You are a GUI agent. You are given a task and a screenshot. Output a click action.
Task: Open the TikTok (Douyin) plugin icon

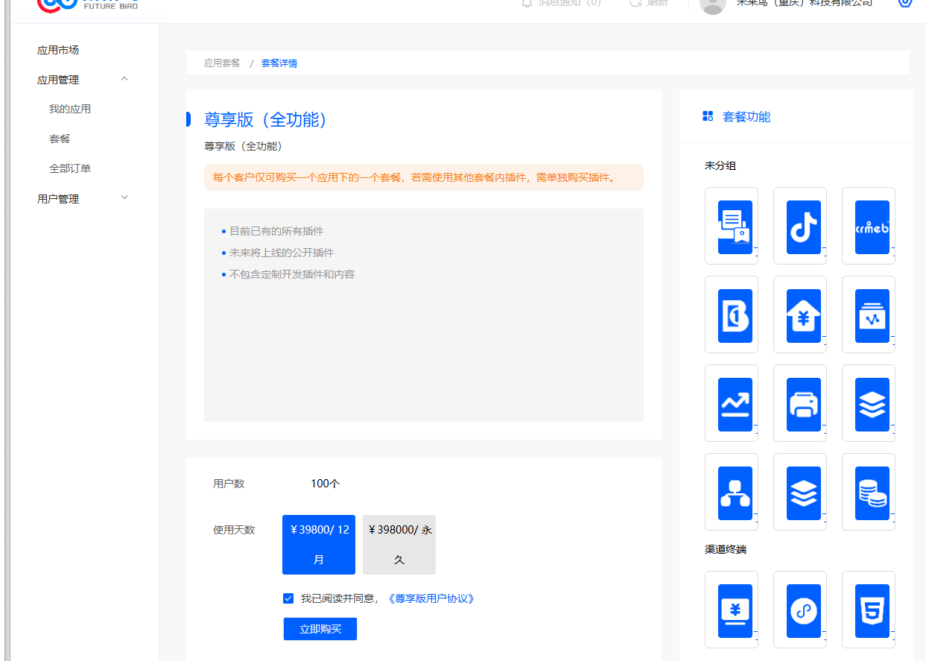803,227
